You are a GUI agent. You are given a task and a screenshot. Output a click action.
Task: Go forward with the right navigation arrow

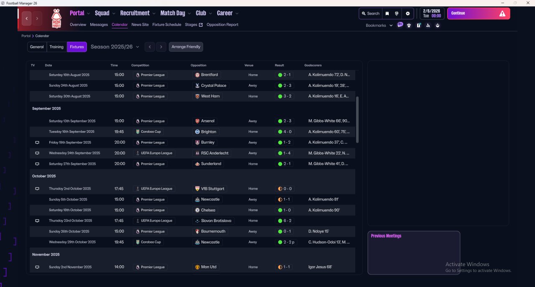37,18
